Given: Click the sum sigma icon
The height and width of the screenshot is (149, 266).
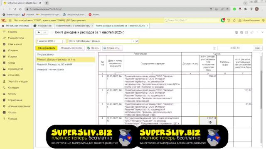Looking at the screenshot, I should coord(214,48).
